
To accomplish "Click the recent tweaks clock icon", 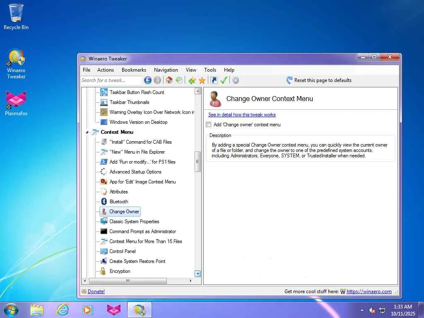I will pyautogui.click(x=179, y=80).
